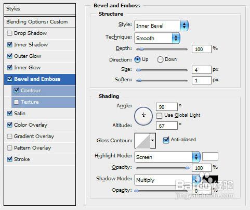Open the Style dropdown showing Inner Bevel
This screenshot has height=210, width=250.
click(161, 26)
